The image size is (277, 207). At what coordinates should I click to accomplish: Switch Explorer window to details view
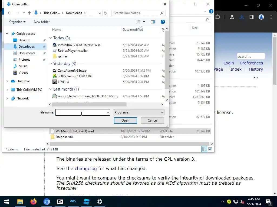[x=204, y=149]
